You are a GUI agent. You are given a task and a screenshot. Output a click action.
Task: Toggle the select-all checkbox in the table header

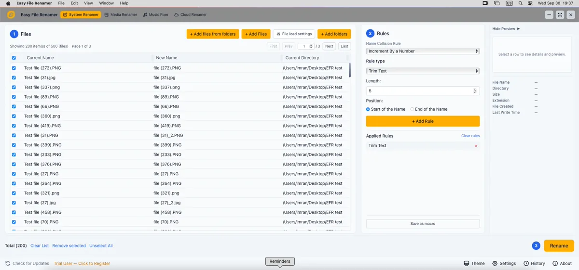pyautogui.click(x=14, y=58)
